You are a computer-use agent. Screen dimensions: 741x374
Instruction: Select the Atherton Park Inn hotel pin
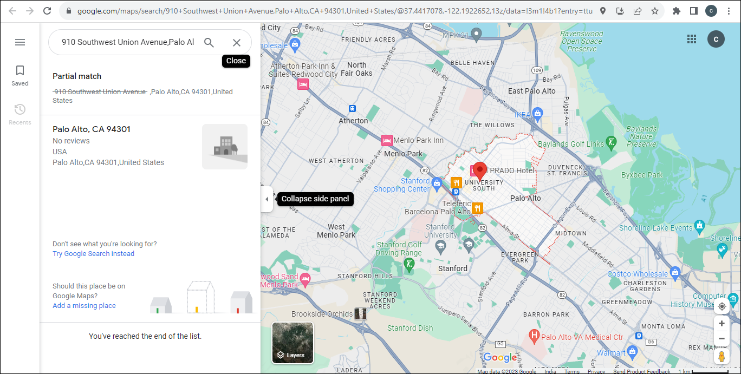click(x=303, y=84)
